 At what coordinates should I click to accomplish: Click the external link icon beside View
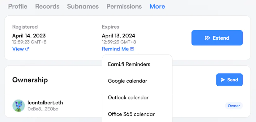coord(27,49)
